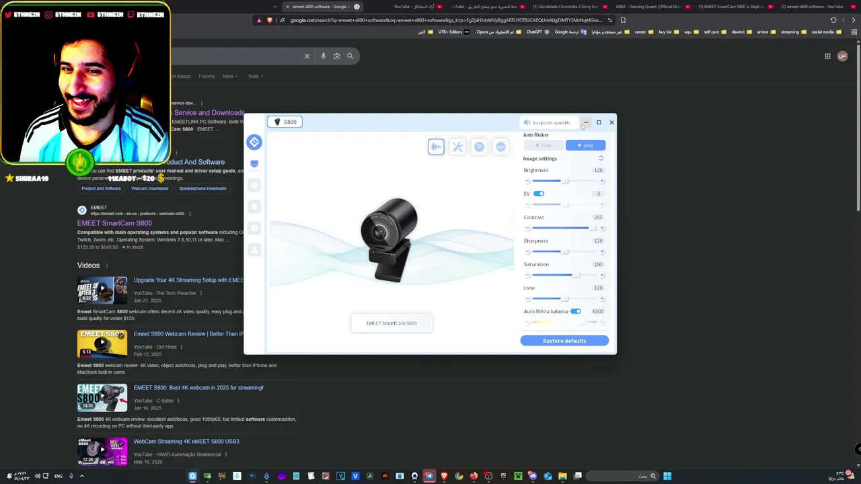
Task: Open the streaming bookmarks folder
Action: tap(794, 32)
